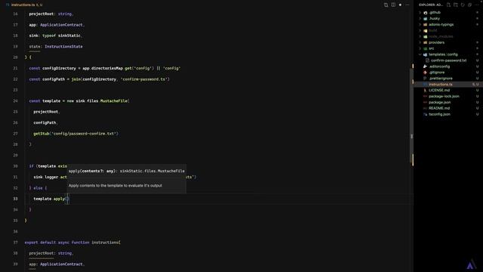This screenshot has width=483, height=272.
Task: Click 'MustacheFile' on line 24
Action: [x=114, y=100]
